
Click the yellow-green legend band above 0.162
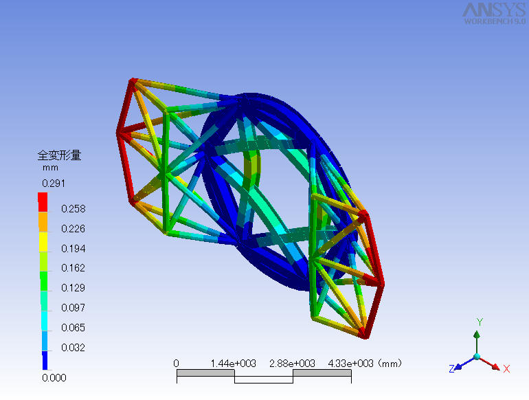[43, 262]
